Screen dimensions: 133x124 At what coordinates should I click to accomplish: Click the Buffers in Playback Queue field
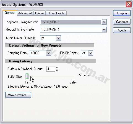pos(51,69)
